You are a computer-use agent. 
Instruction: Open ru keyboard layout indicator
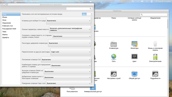(x=137, y=1)
